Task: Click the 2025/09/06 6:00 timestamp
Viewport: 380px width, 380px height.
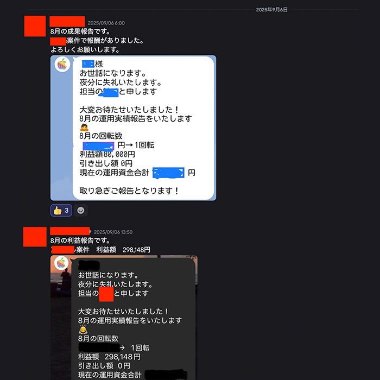Action: 106,23
